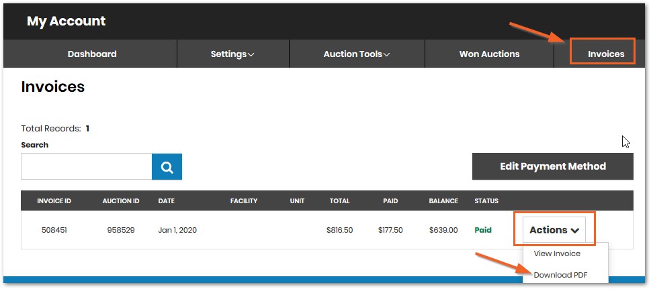Choose Download PDF from the Actions menu
Image resolution: width=651 pixels, height=289 pixels.
click(x=560, y=275)
